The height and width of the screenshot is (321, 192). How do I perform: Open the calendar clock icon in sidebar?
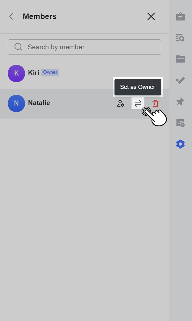[x=180, y=123]
